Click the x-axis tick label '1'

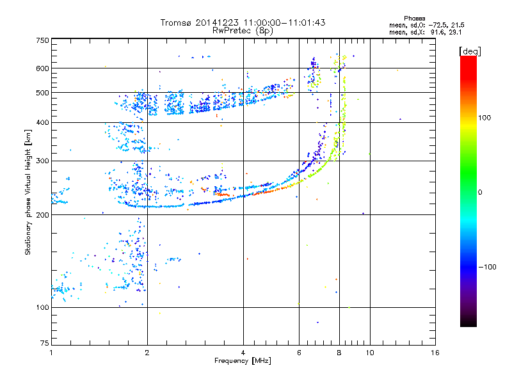pyautogui.click(x=51, y=353)
